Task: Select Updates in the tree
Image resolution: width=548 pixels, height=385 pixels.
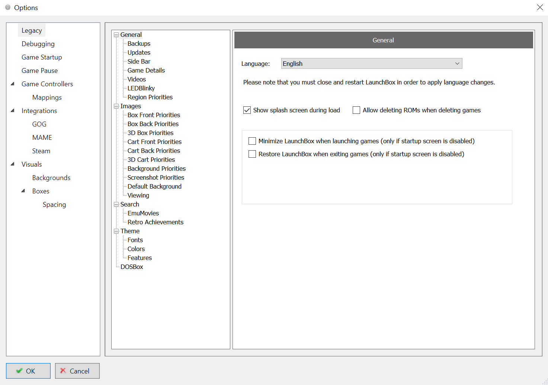Action: [139, 52]
